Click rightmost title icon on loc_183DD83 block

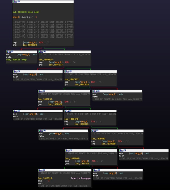pos(97,131)
